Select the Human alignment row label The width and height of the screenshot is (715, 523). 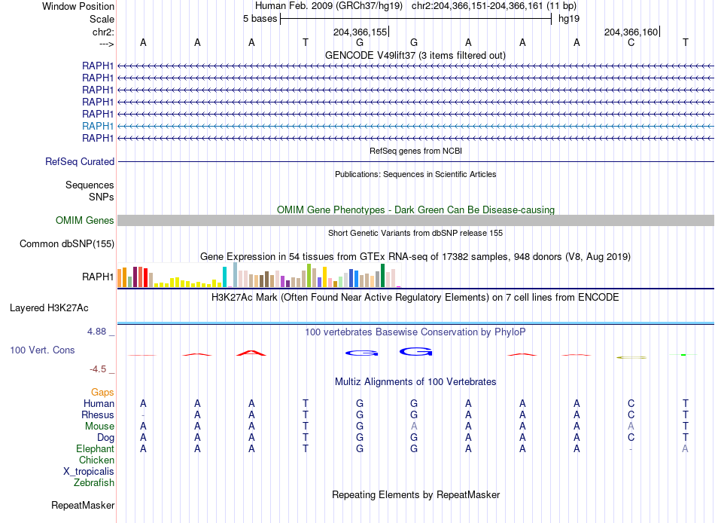99,404
